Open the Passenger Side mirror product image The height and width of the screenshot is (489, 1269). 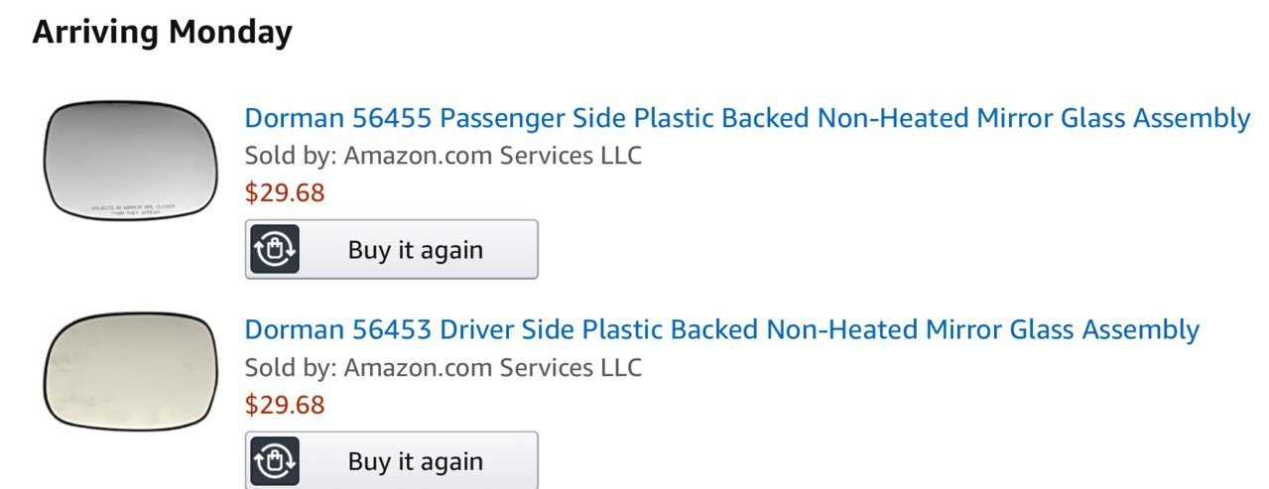[x=130, y=160]
